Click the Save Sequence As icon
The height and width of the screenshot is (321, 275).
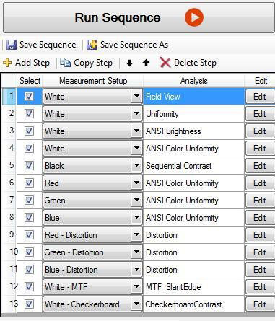point(92,45)
